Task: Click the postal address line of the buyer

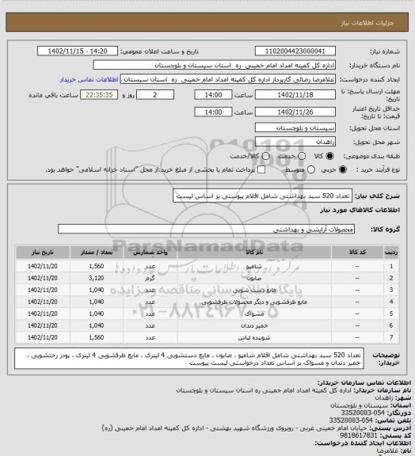Action: [x=257, y=427]
